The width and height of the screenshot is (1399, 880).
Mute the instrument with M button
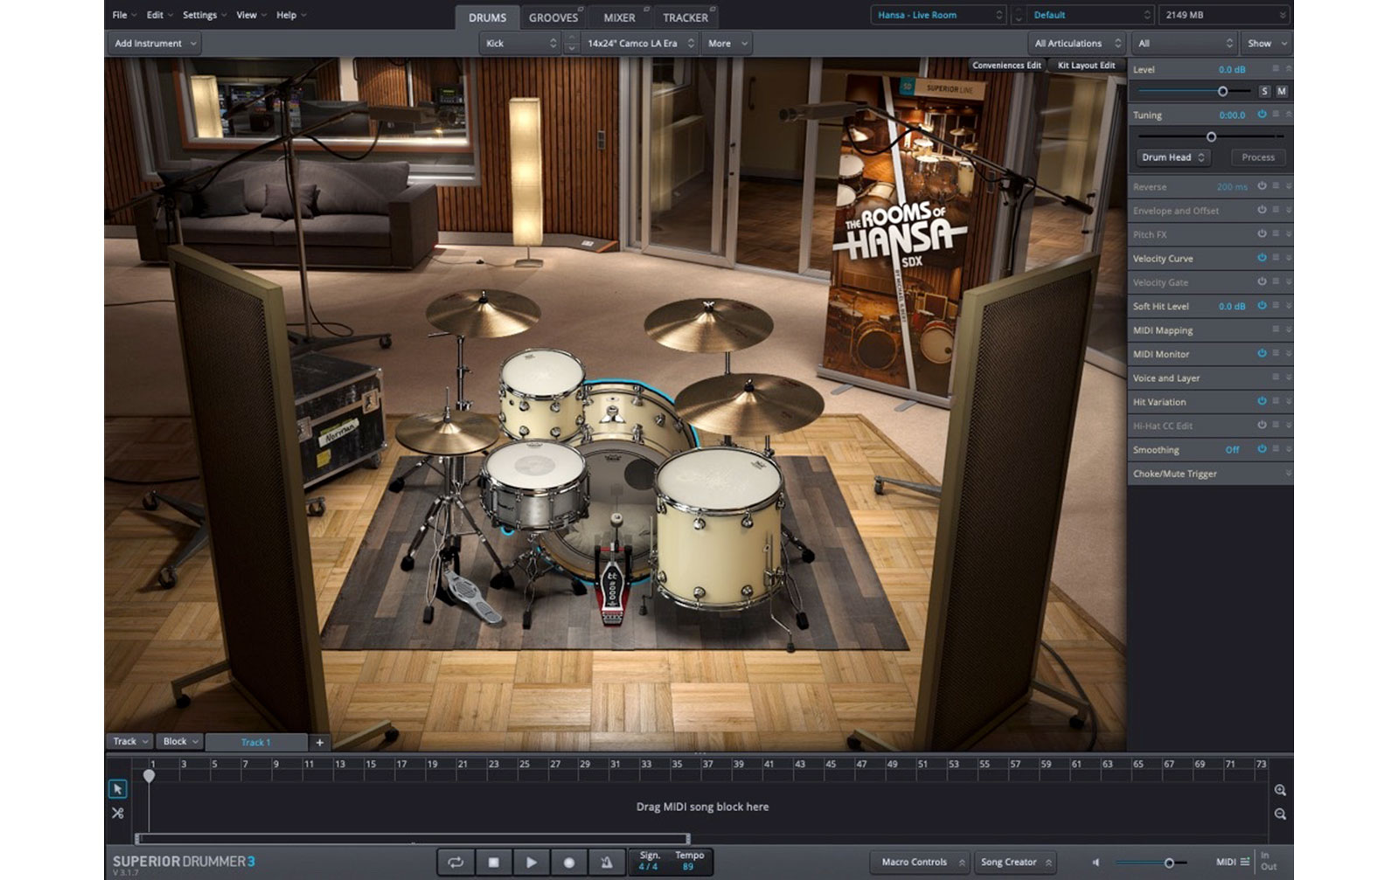click(x=1282, y=91)
